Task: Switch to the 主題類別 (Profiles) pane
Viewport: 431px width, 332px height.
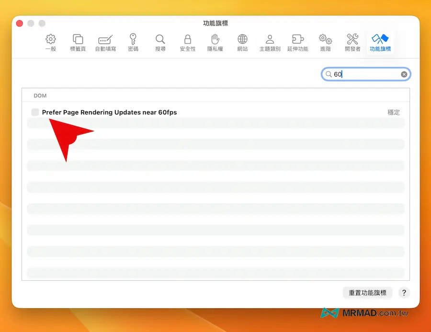Action: click(x=270, y=42)
